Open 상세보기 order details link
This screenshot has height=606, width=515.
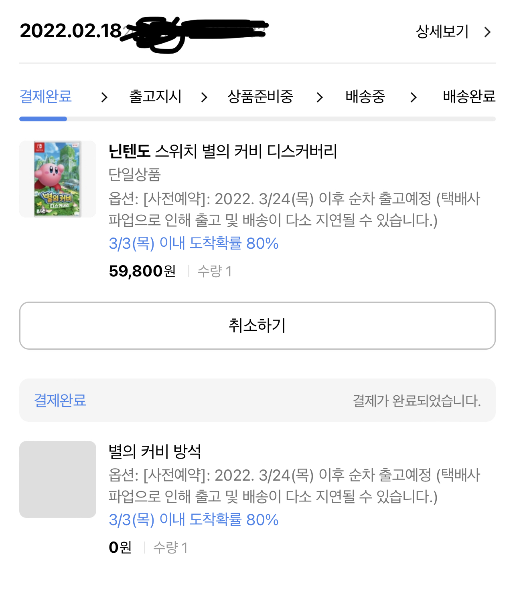pyautogui.click(x=442, y=32)
